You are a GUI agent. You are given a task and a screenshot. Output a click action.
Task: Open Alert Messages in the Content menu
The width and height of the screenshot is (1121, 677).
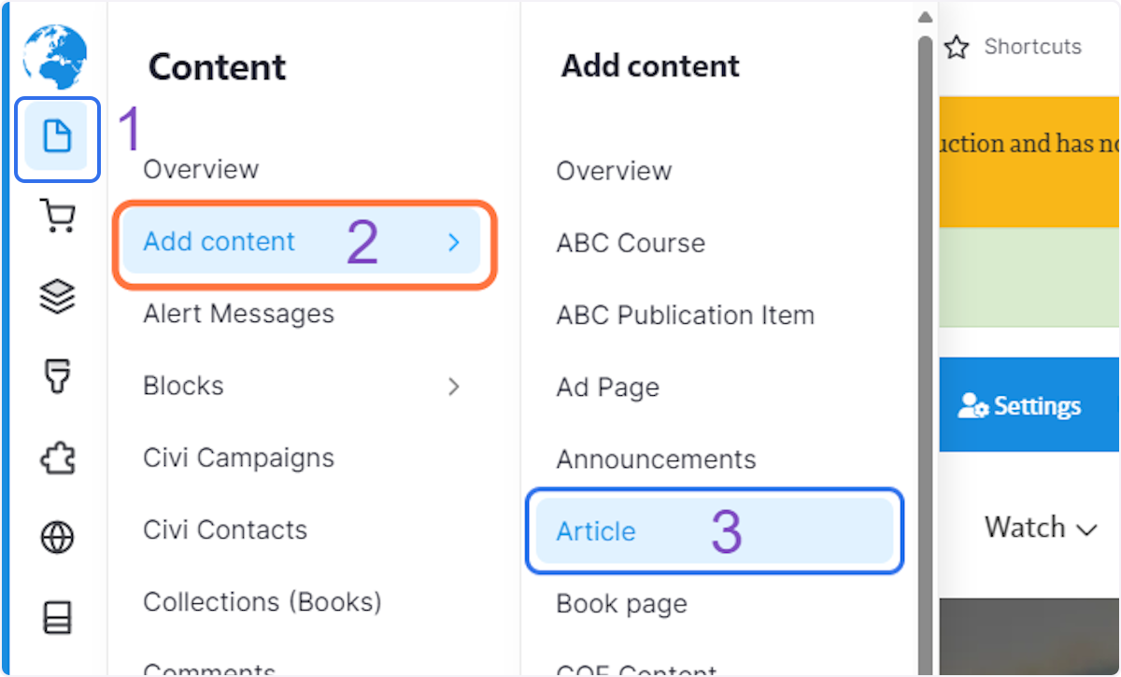coord(238,314)
